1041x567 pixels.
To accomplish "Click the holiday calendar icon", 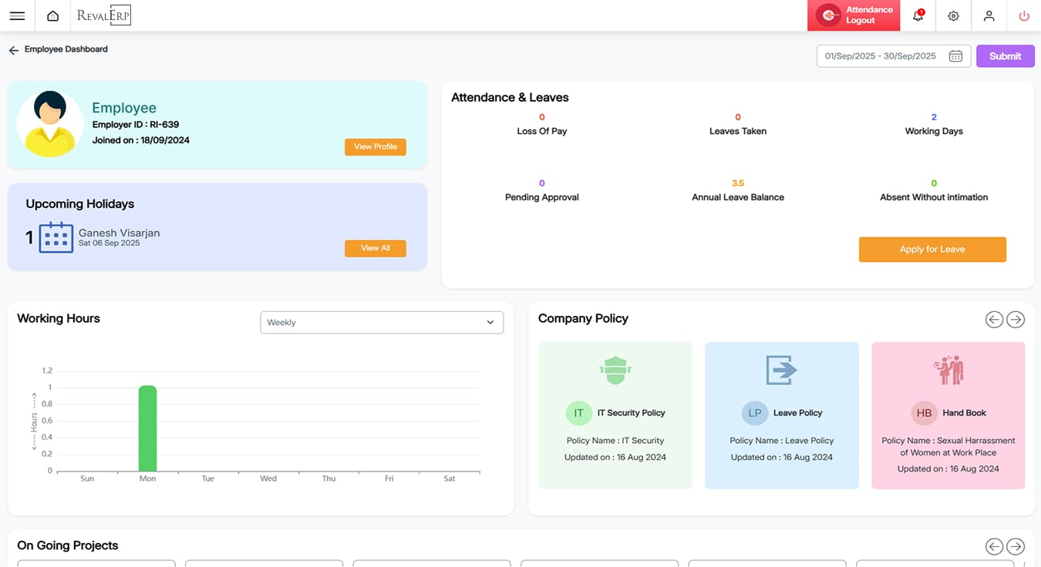I will (x=56, y=237).
